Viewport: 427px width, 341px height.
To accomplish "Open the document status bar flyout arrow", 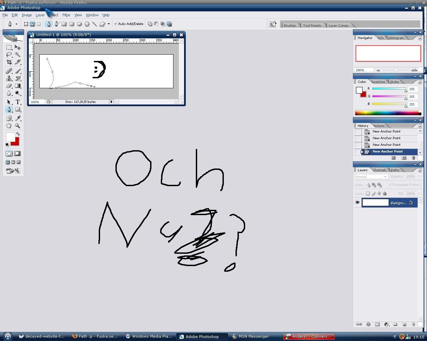I will click(111, 102).
